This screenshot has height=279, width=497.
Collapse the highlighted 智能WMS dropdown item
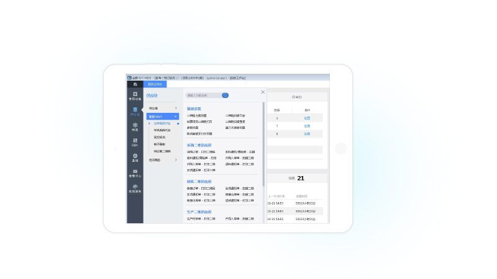point(163,117)
